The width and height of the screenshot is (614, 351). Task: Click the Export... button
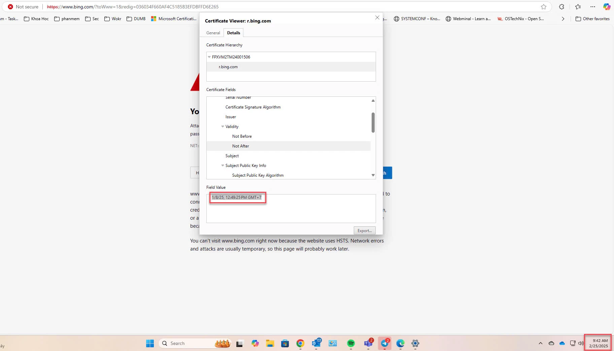[x=365, y=231]
